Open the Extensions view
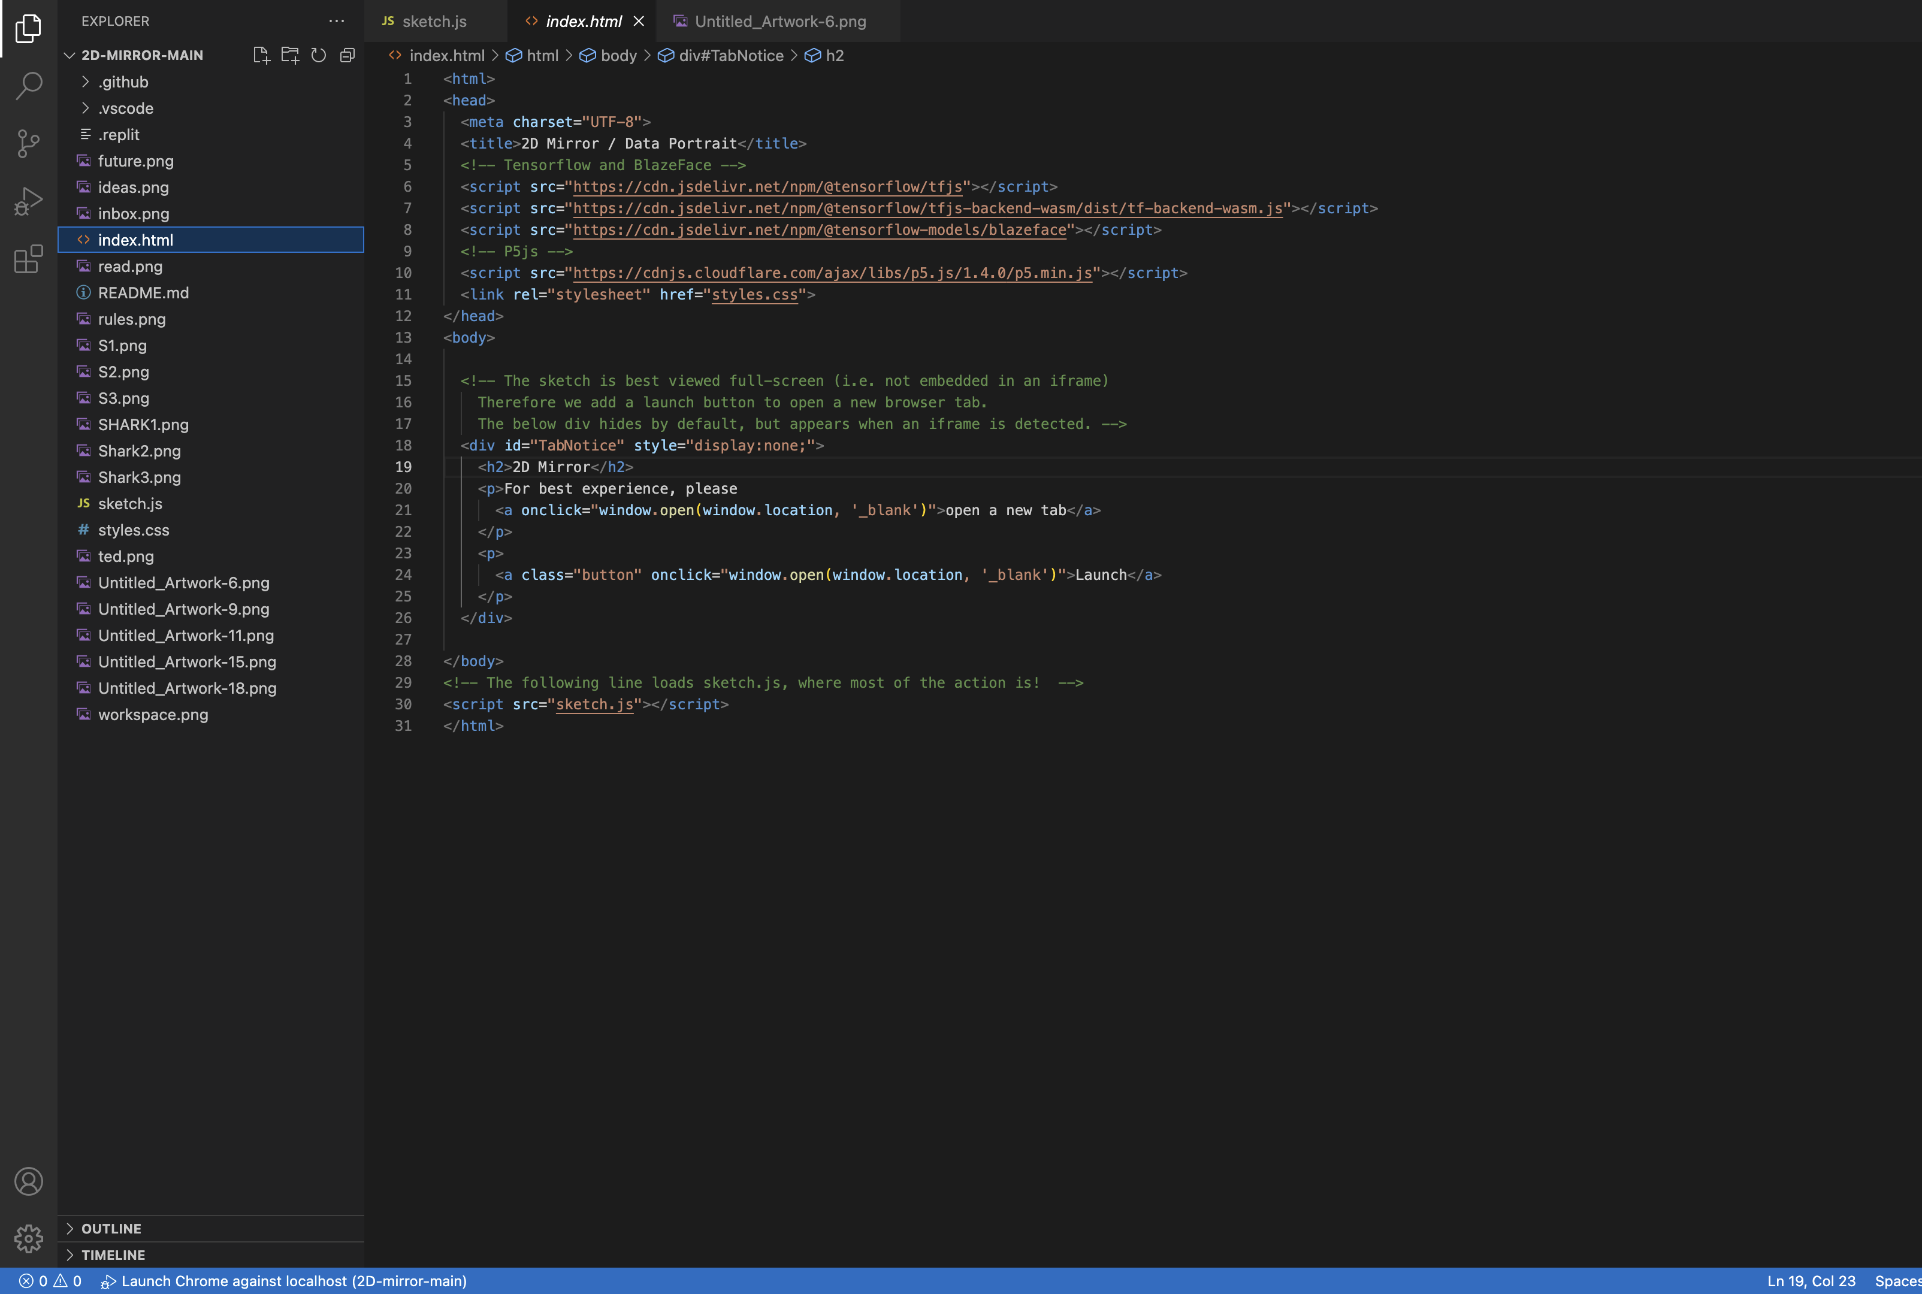Screen dimensions: 1922x1294 pyautogui.click(x=29, y=259)
